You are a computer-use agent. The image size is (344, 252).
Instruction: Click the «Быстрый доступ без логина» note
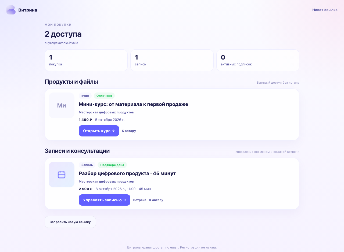point(278,83)
